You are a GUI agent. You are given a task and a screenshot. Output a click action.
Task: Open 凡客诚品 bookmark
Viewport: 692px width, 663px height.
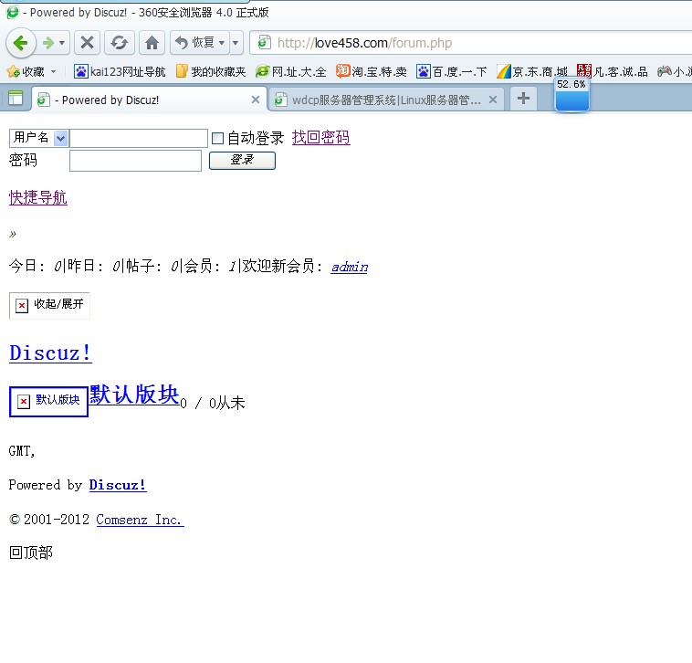613,71
